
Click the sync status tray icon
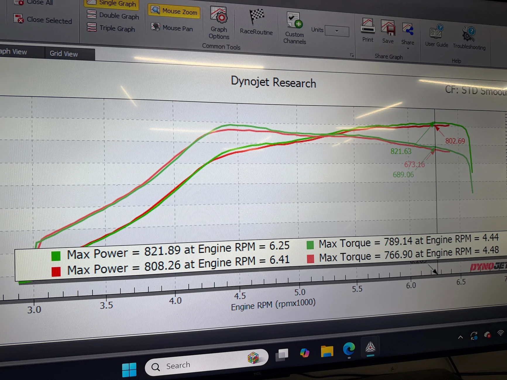click(474, 336)
